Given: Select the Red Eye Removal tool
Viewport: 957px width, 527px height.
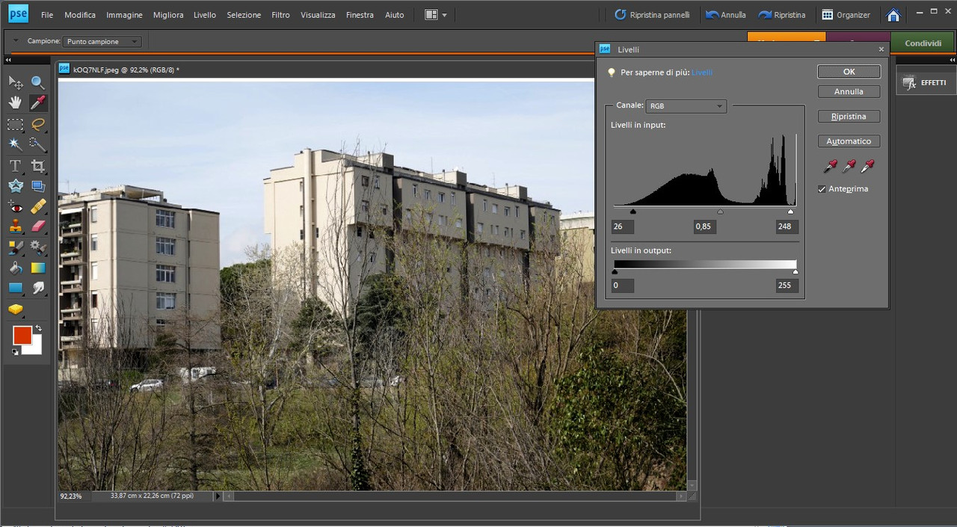Looking at the screenshot, I should [x=15, y=206].
